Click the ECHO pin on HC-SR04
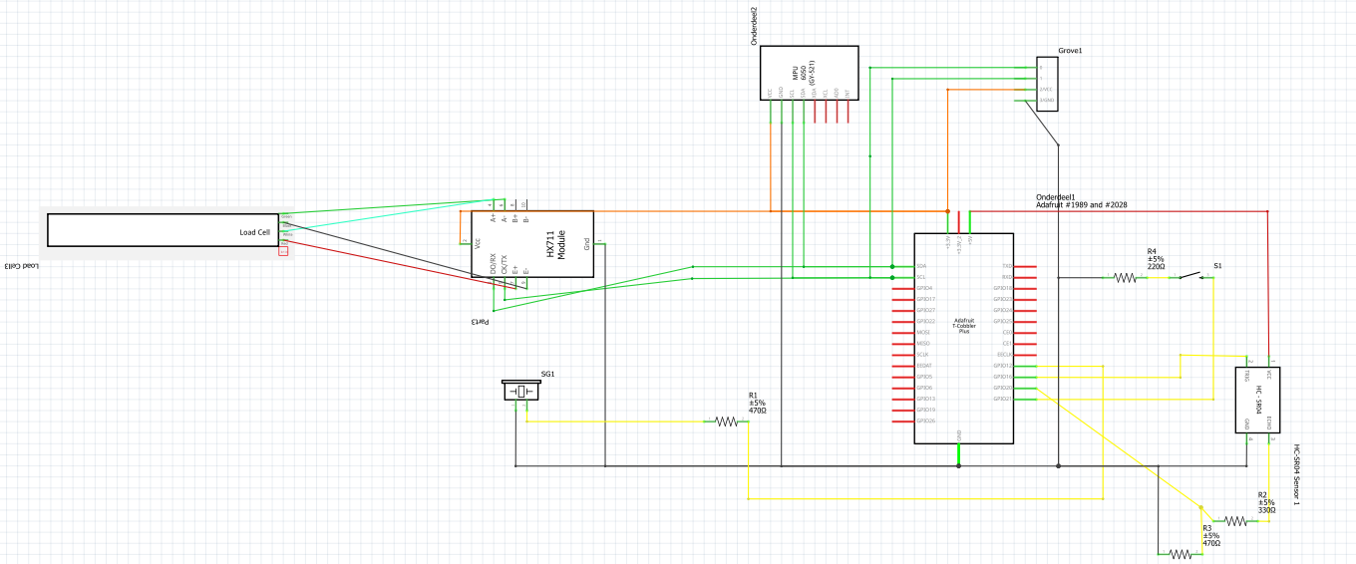Viewport: 1356px width, 564px height. [x=1269, y=438]
